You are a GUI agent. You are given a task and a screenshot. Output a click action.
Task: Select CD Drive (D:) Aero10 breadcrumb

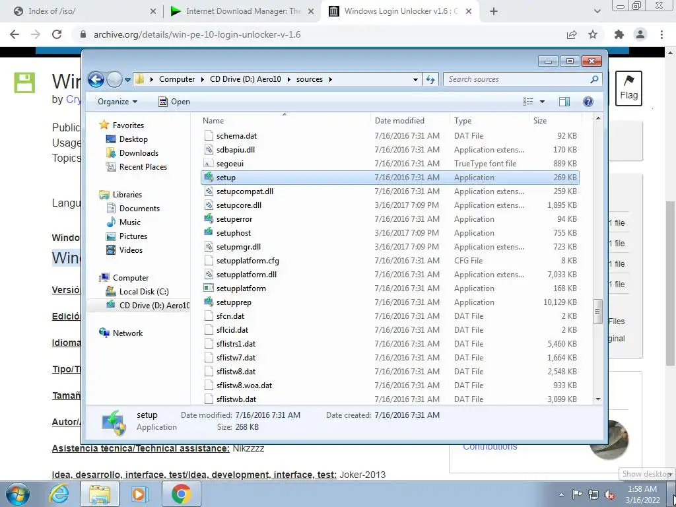[246, 79]
